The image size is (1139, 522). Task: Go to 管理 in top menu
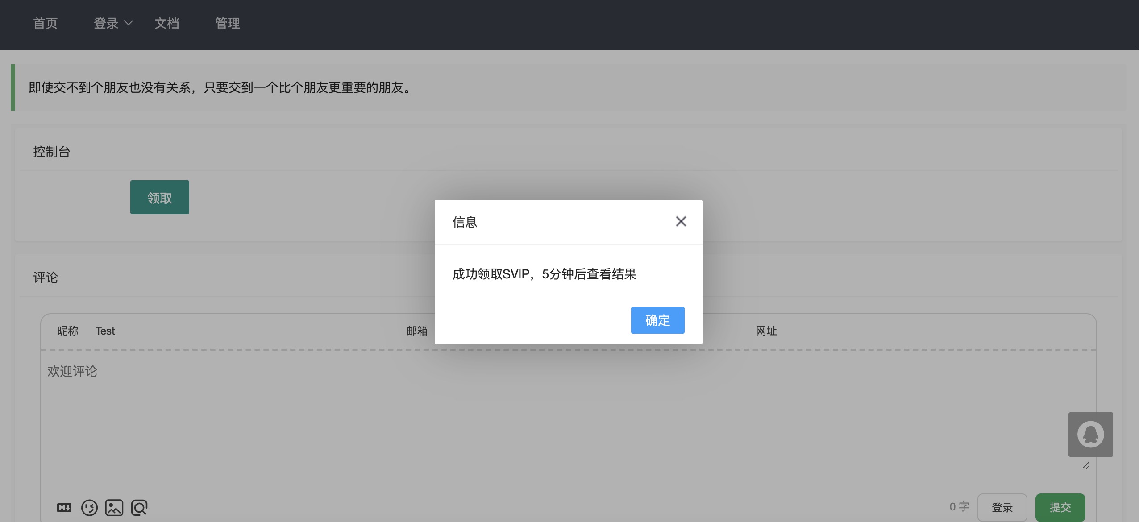coord(228,23)
